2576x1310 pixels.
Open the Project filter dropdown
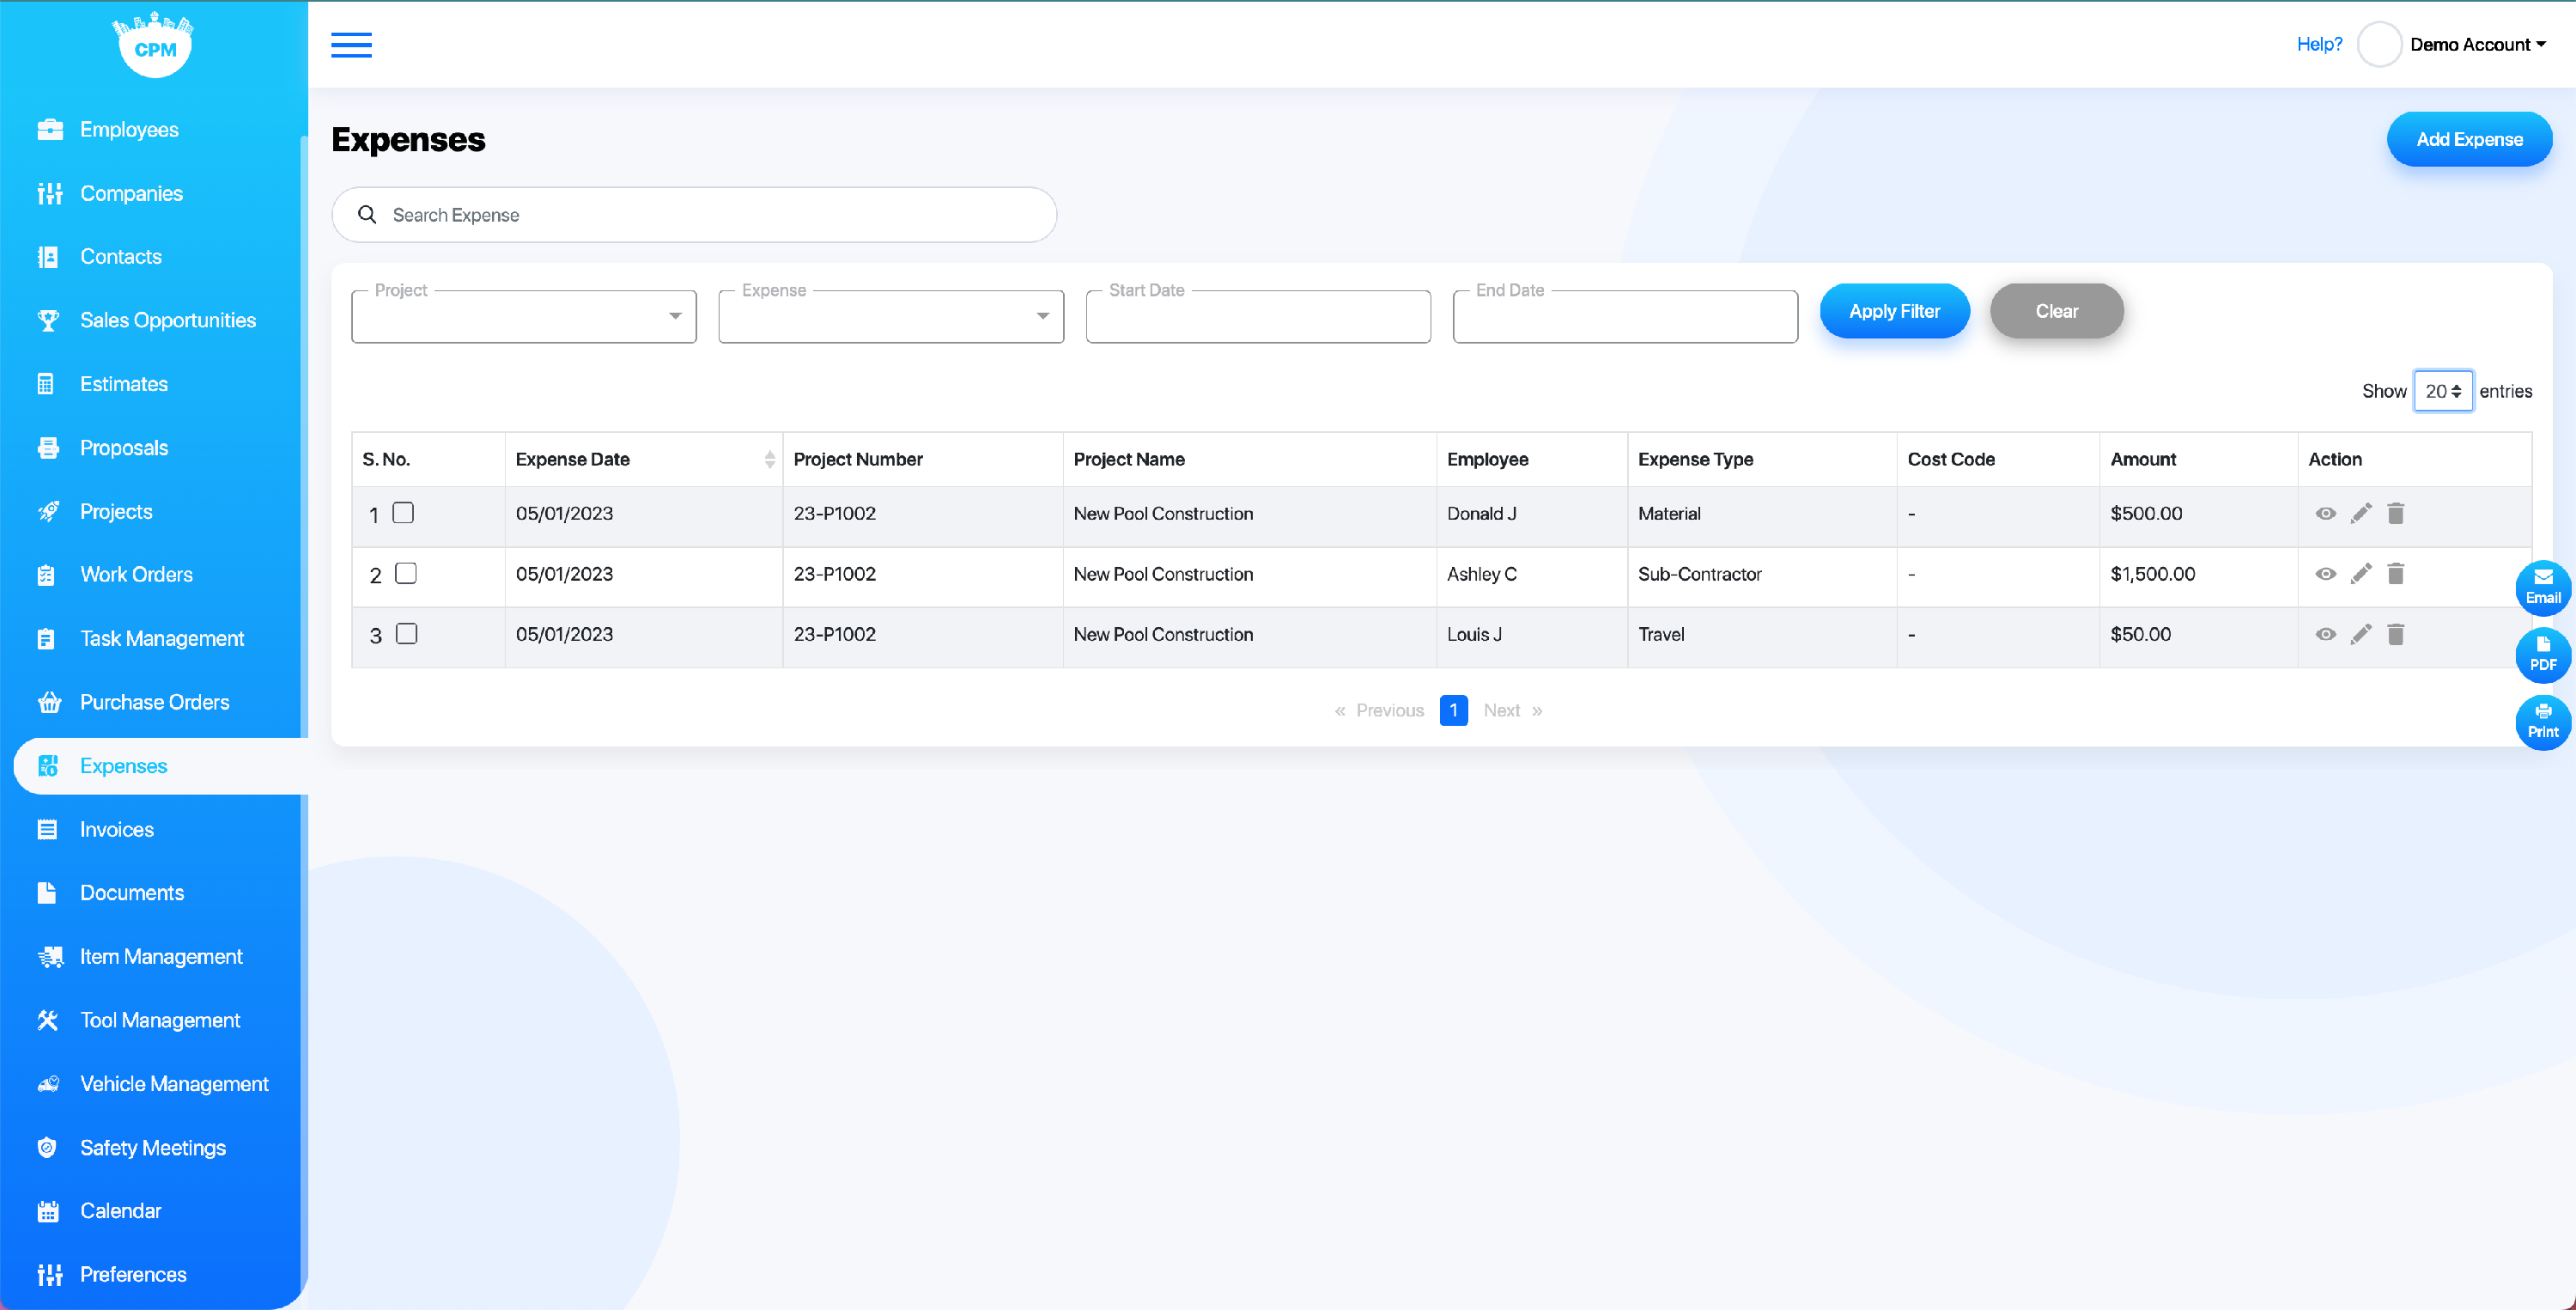pos(524,316)
